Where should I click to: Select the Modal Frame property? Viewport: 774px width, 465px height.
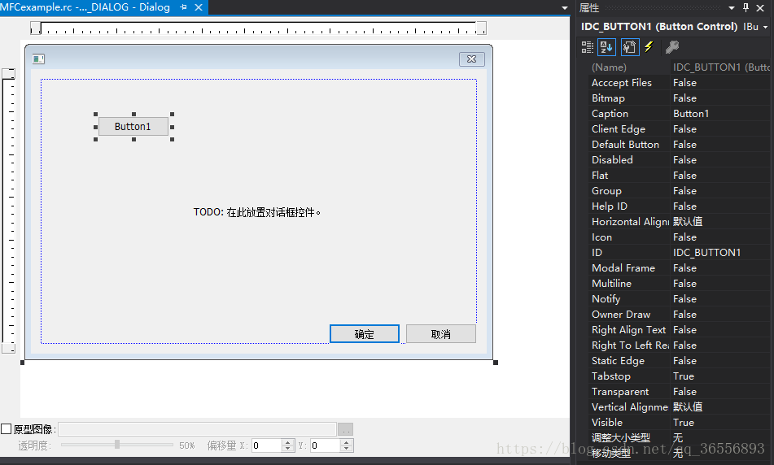(x=677, y=268)
